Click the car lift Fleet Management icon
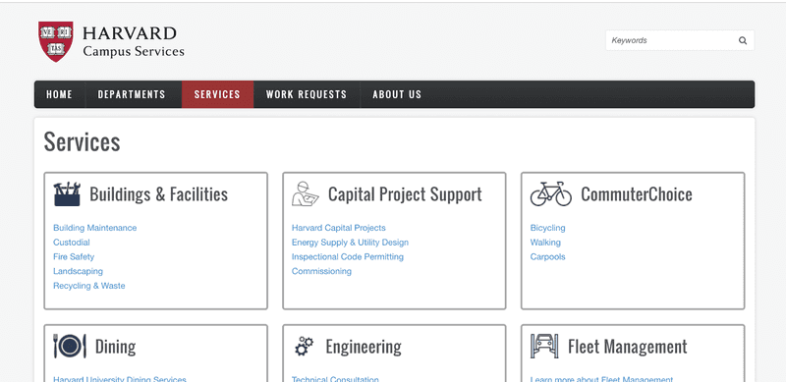 pos(544,346)
